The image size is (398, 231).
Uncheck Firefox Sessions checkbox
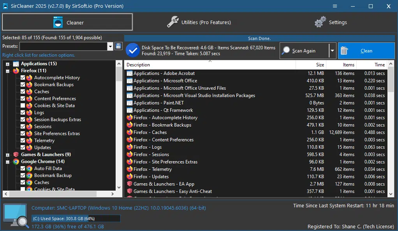pos(23,127)
